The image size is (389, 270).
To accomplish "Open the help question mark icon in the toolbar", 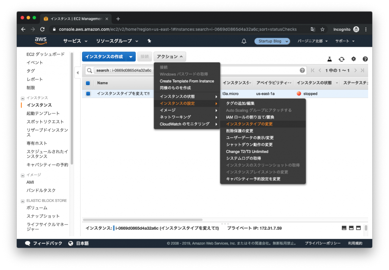I will pos(365,59).
